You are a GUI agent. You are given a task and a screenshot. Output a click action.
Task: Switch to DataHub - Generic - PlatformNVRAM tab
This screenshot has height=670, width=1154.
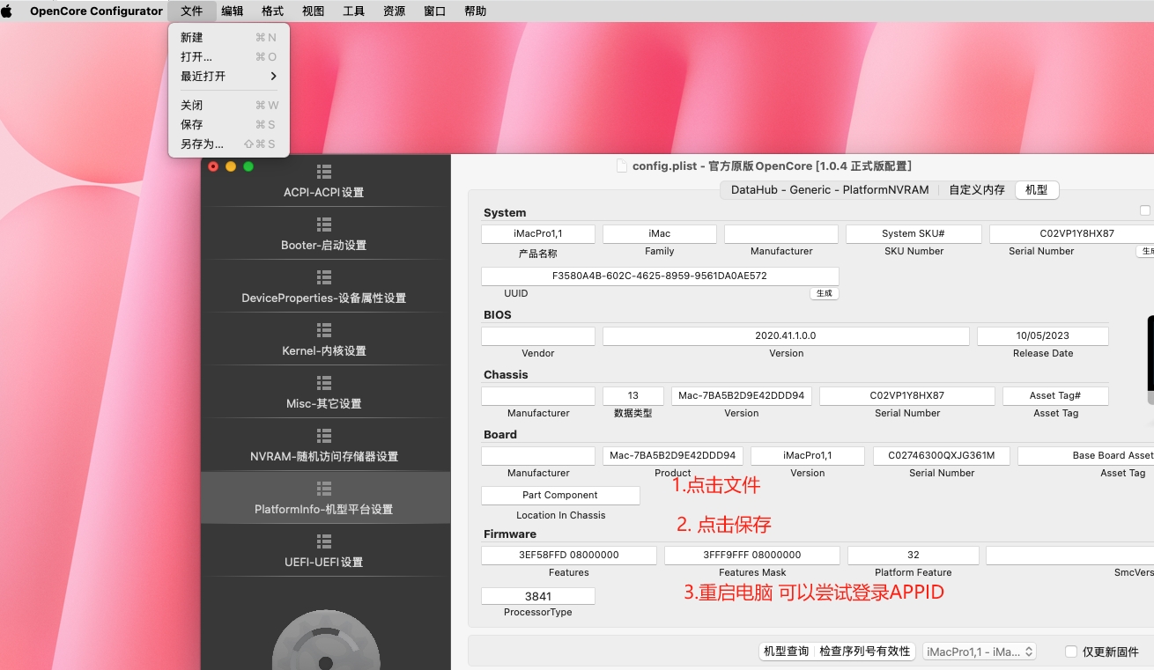(x=830, y=189)
